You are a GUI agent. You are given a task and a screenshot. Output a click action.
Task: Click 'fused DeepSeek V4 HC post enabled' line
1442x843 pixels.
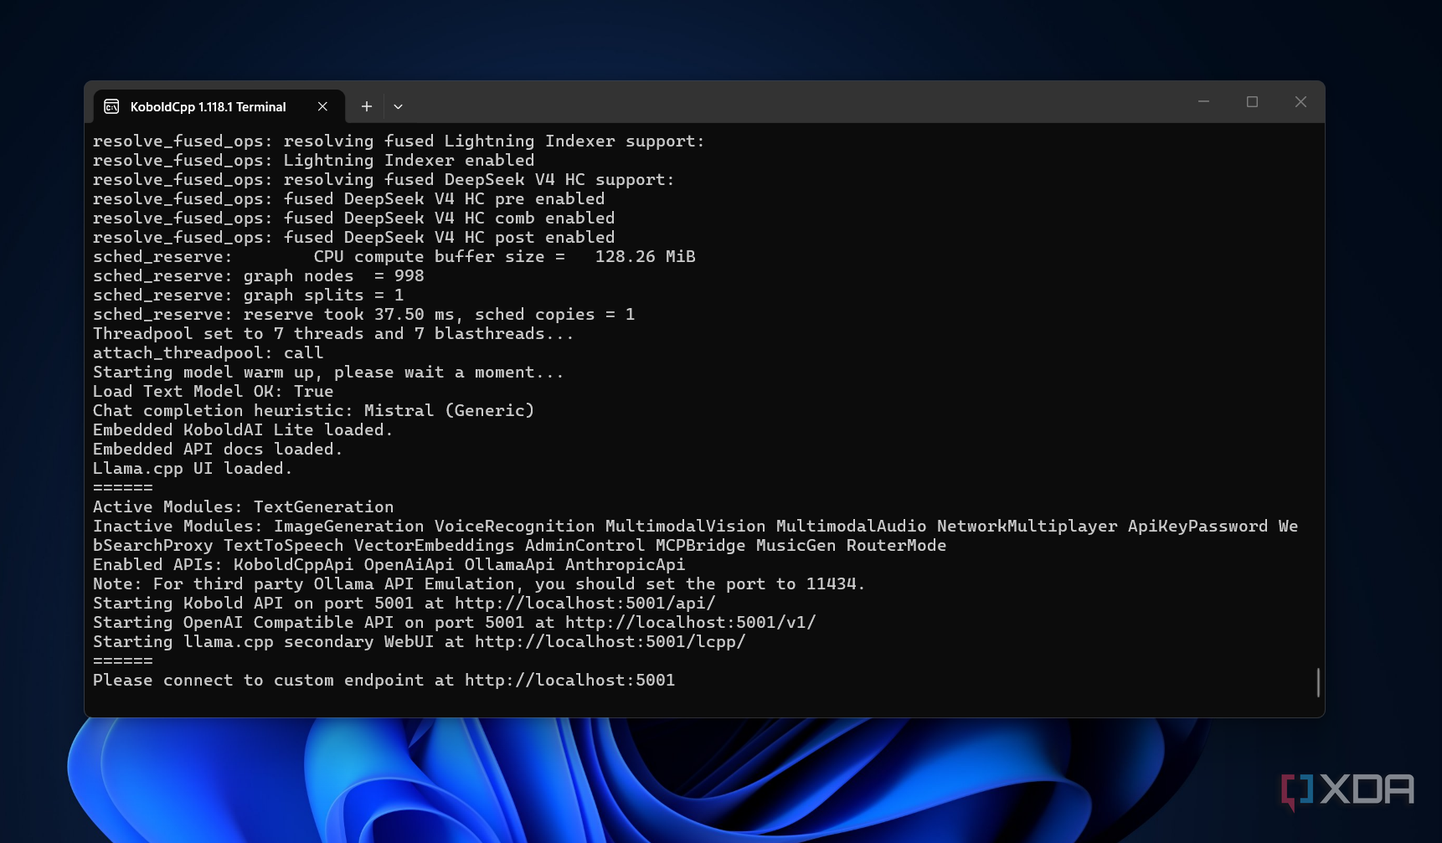coord(354,238)
